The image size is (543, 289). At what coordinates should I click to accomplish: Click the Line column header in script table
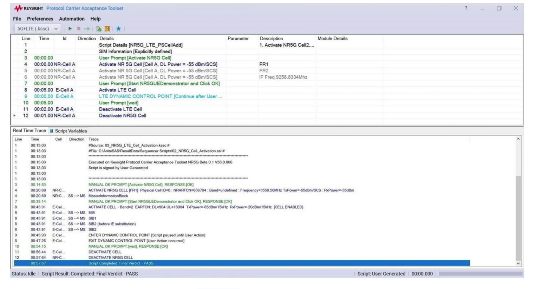[26, 39]
